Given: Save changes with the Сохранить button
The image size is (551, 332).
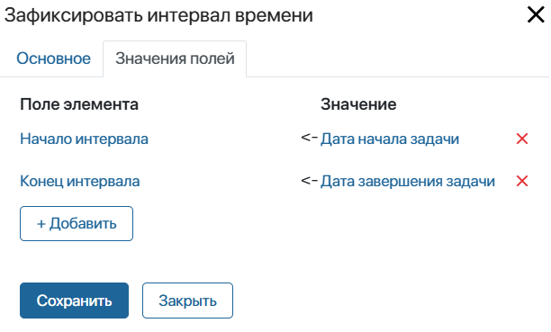Looking at the screenshot, I should (74, 301).
